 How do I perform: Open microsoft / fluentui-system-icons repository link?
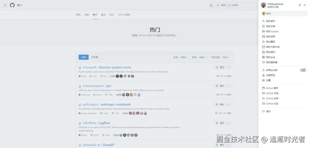(107, 67)
